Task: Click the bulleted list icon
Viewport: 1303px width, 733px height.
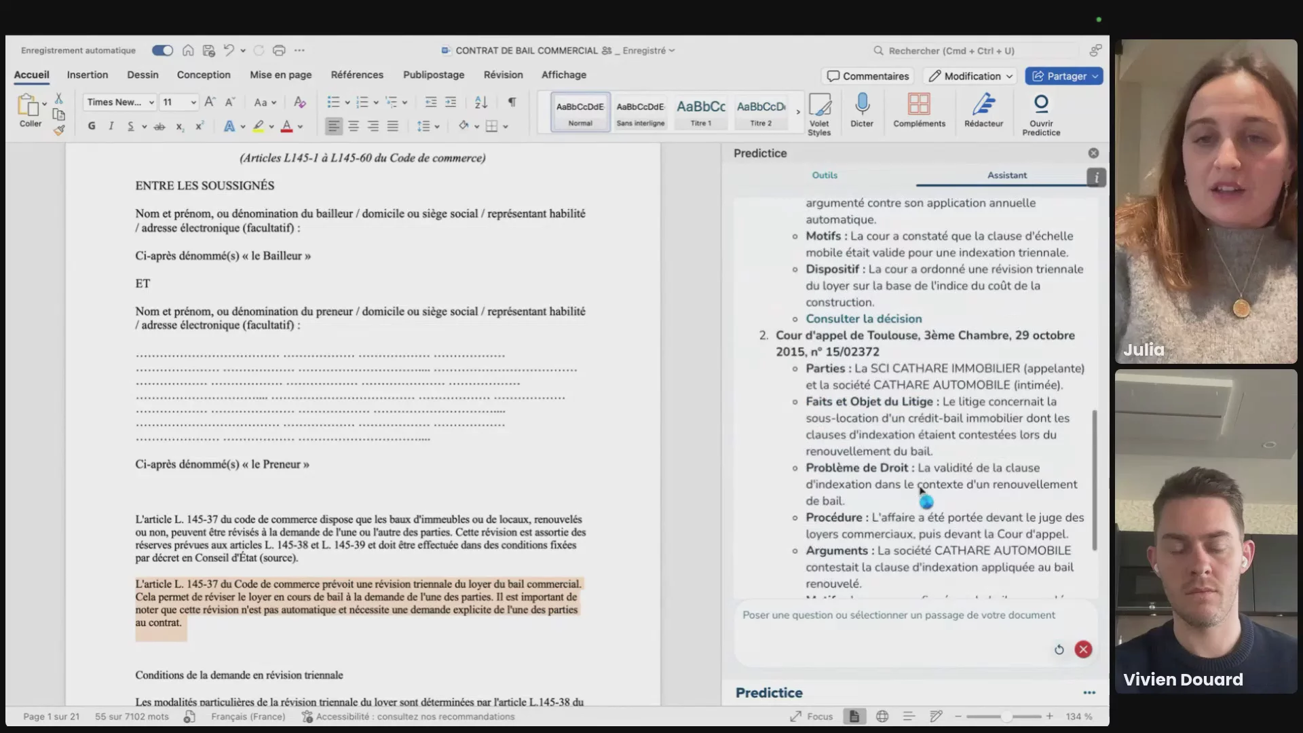Action: tap(333, 102)
